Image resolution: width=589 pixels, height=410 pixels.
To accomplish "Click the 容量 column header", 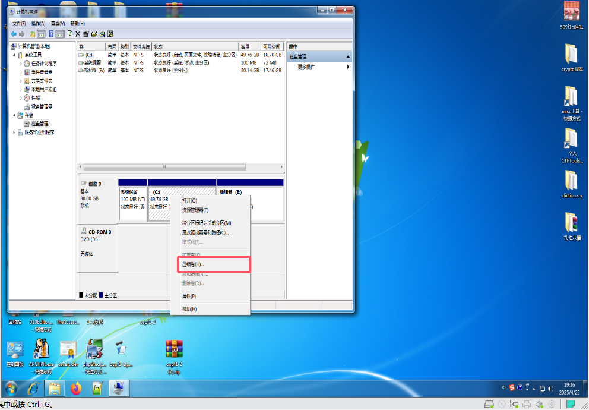I will [x=245, y=46].
